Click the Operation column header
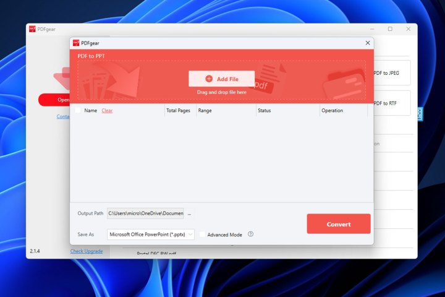This screenshot has width=445, height=297. pos(332,111)
